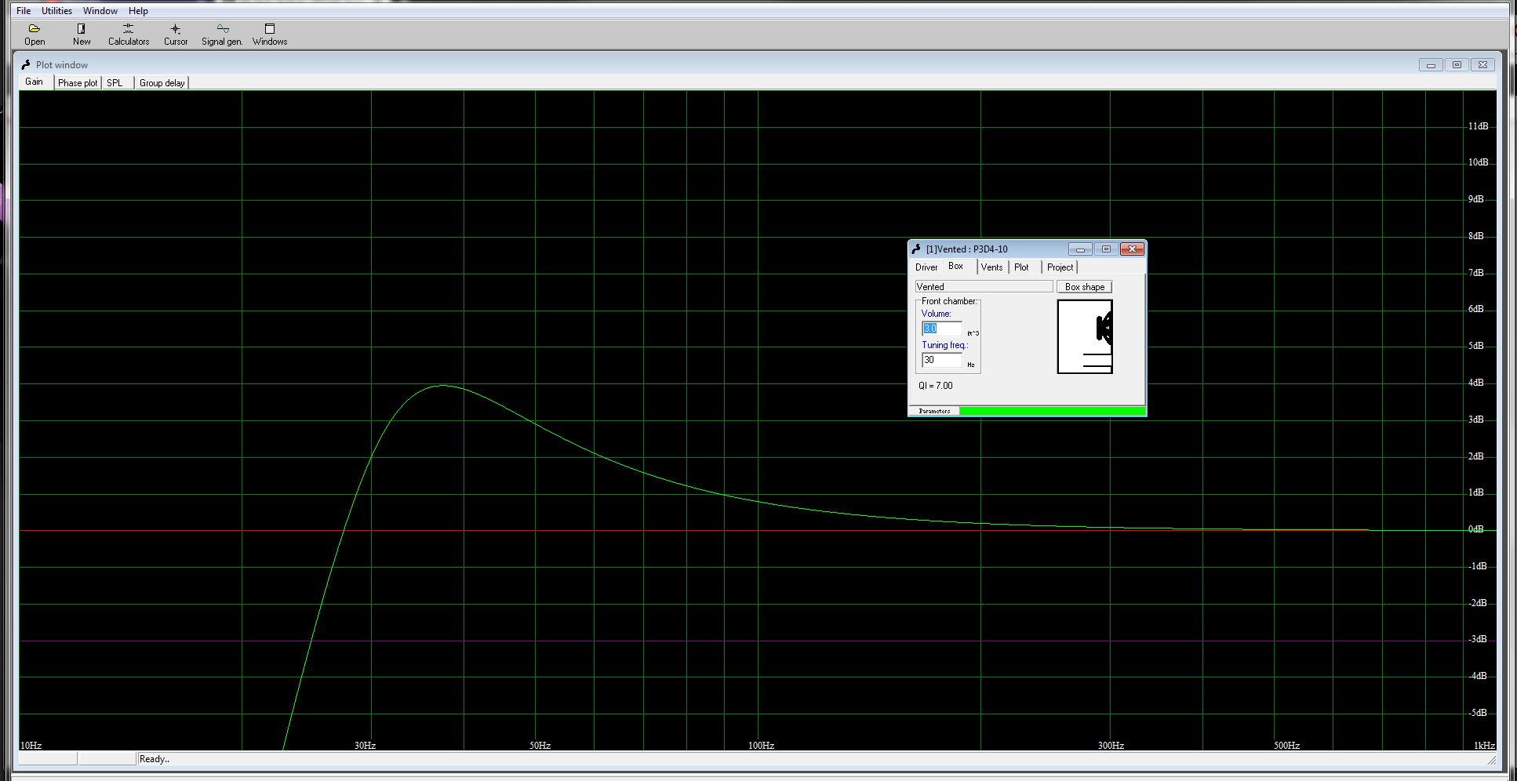
Task: Activate the Cursor tool
Action: 175,29
